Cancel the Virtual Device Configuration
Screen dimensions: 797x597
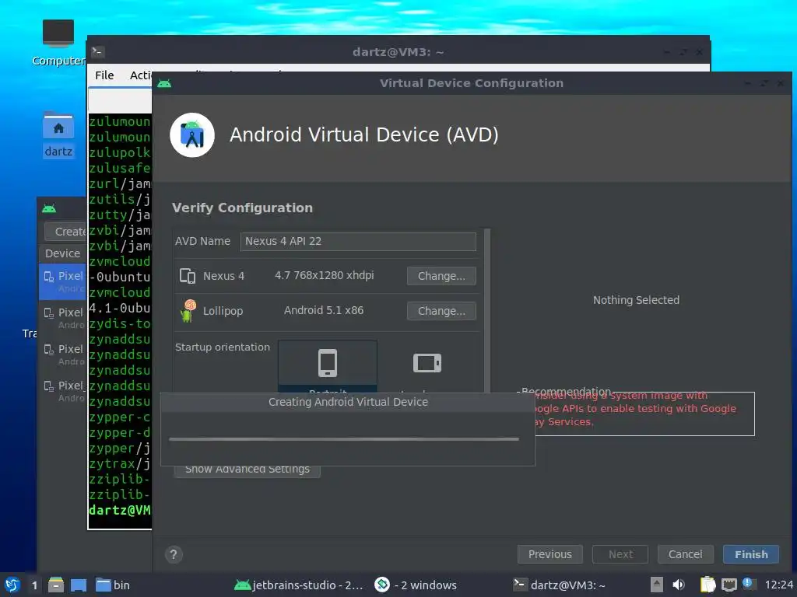pyautogui.click(x=685, y=554)
